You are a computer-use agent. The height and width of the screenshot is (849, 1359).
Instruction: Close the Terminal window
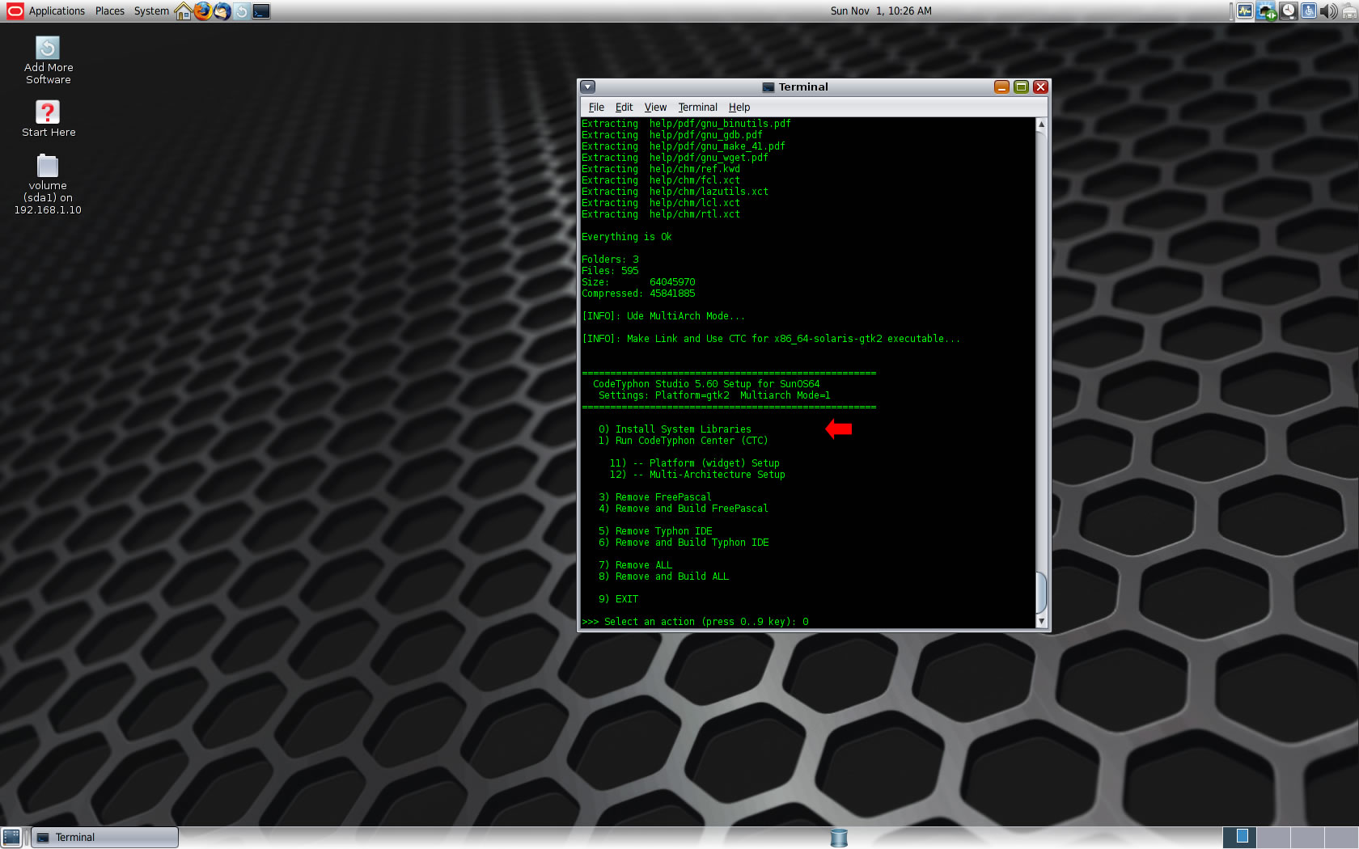1040,87
